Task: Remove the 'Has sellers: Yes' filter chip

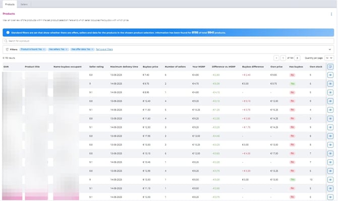Action: 67,49
